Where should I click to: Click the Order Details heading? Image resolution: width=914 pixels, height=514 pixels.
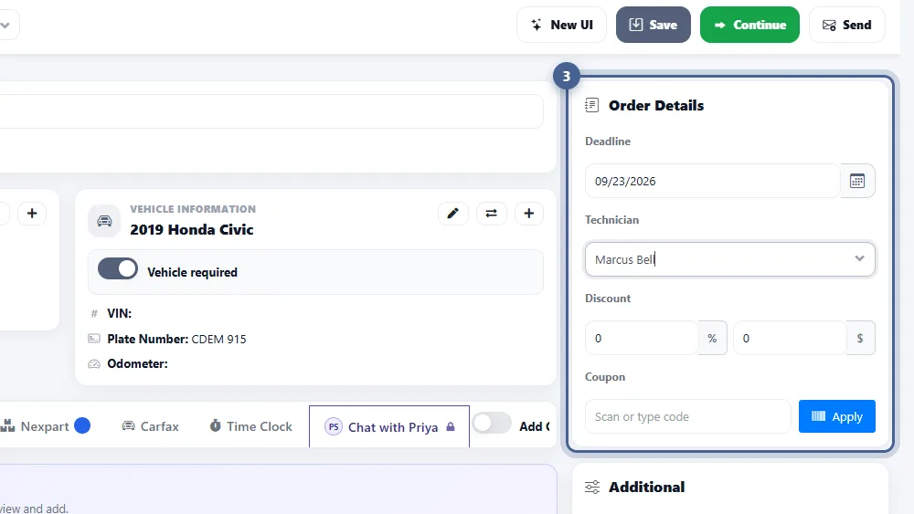coord(656,105)
